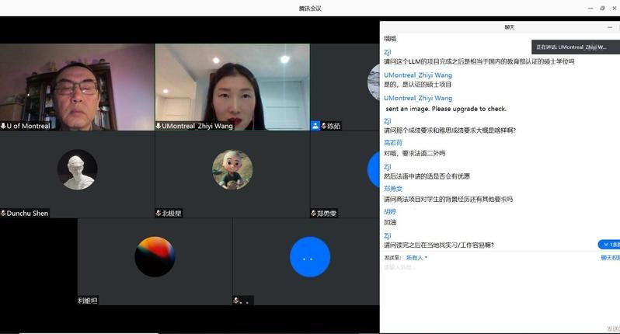
Task: Click the chat message input field
Action: coord(497,268)
